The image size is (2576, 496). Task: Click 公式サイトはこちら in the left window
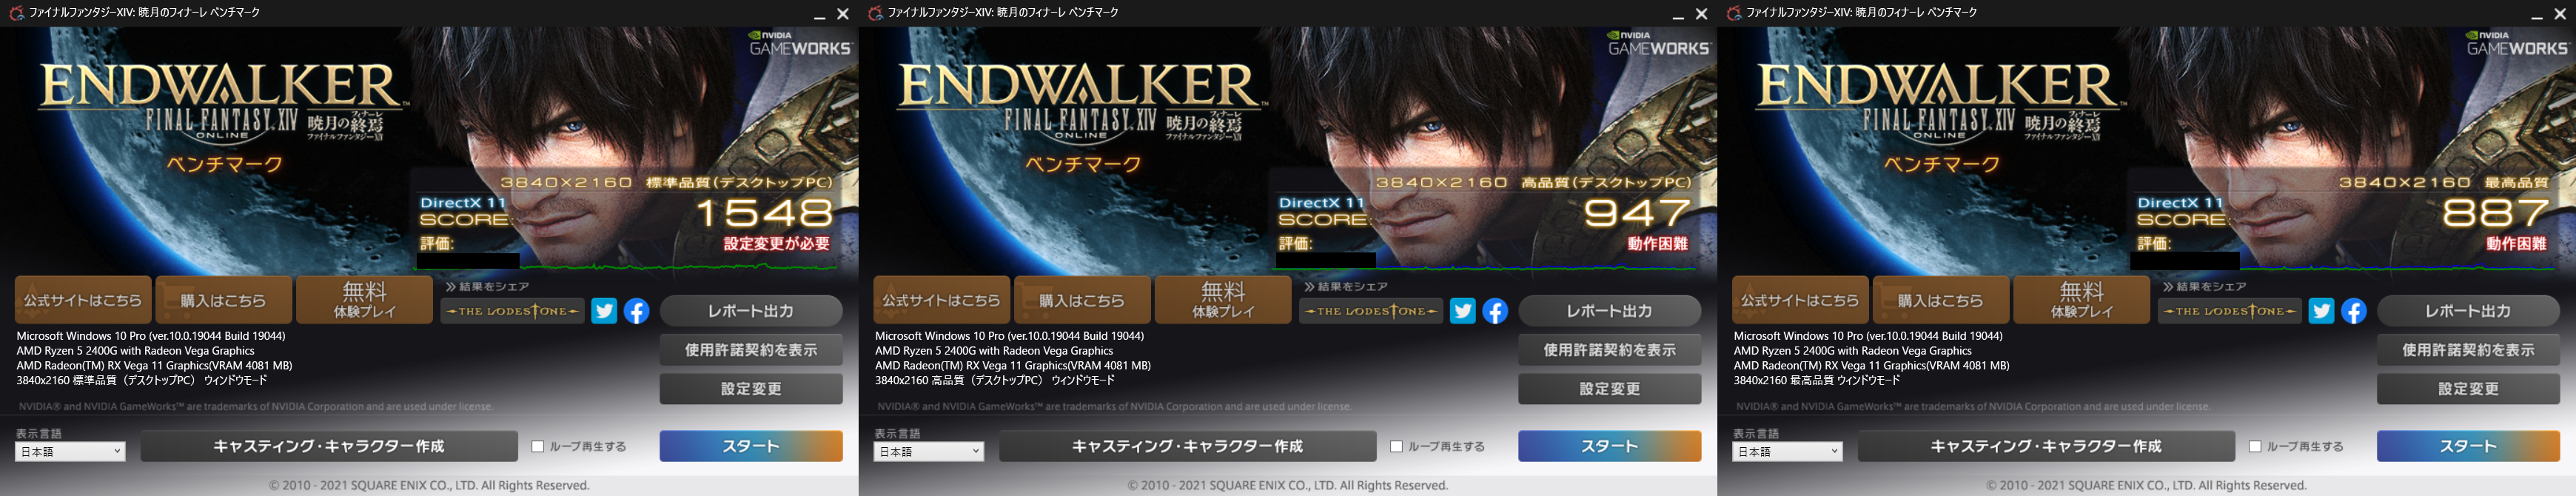(x=83, y=300)
